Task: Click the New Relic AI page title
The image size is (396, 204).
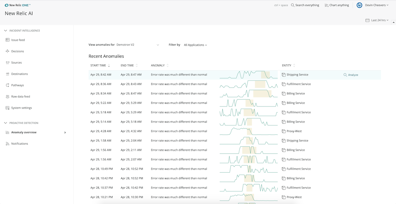Action: tap(19, 14)
